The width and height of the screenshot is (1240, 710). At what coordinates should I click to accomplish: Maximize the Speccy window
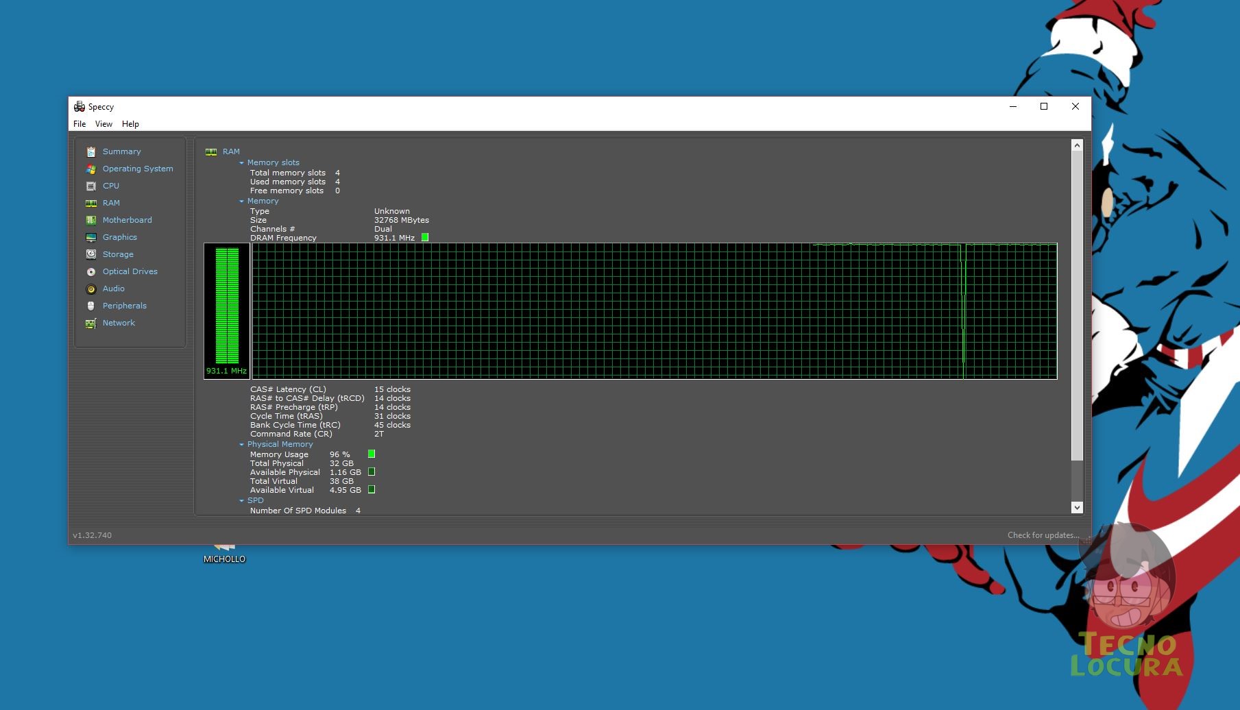(1044, 106)
